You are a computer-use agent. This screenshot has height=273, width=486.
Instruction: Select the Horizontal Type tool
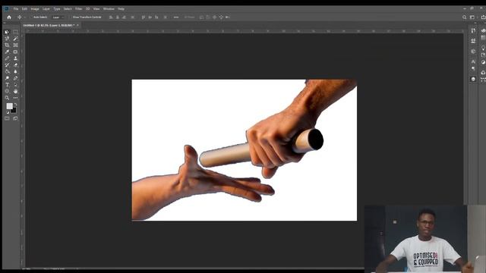click(x=7, y=84)
